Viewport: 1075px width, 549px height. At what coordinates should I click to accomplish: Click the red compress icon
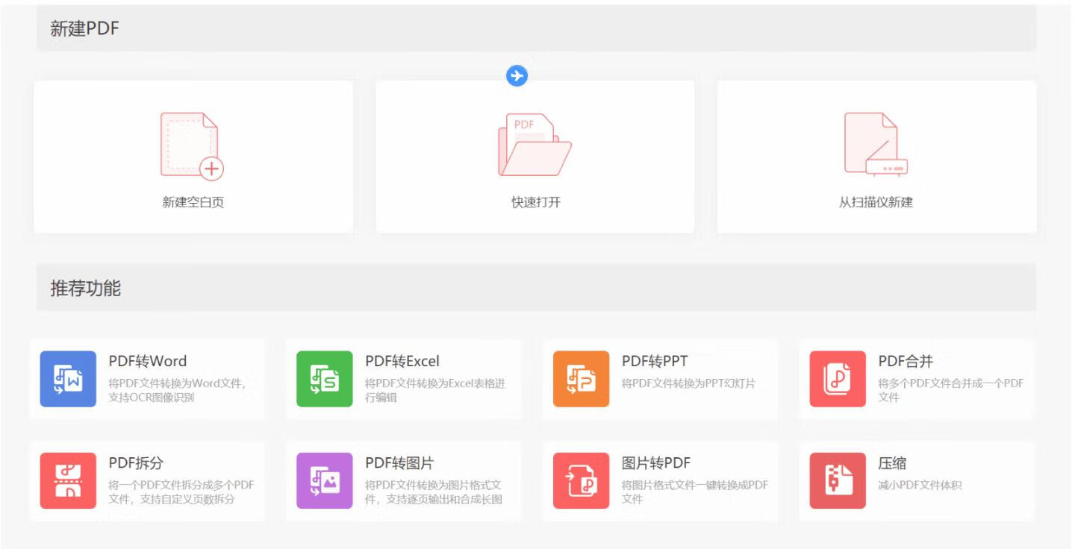pos(838,481)
